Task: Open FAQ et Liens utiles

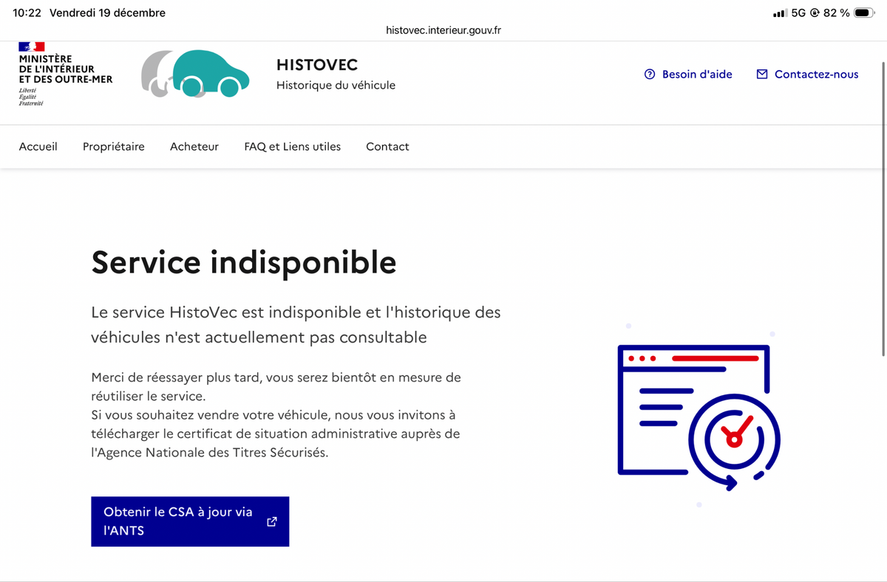Action: 293,146
